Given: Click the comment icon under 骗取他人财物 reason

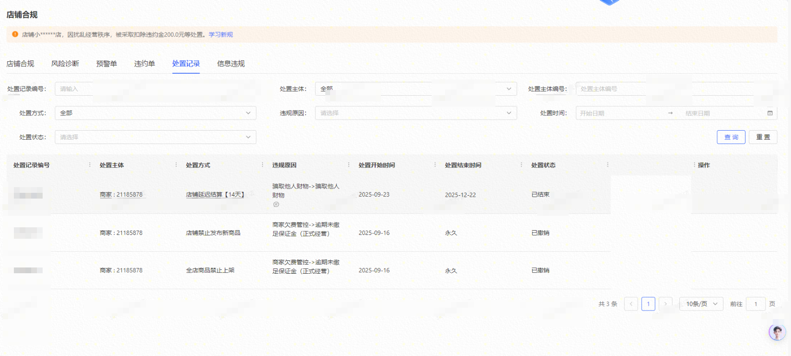Looking at the screenshot, I should coord(276,204).
